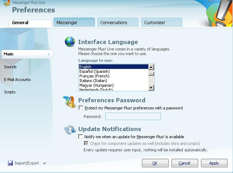Click the Preferences Password lock icon
The width and height of the screenshot is (233, 173).
click(70, 102)
